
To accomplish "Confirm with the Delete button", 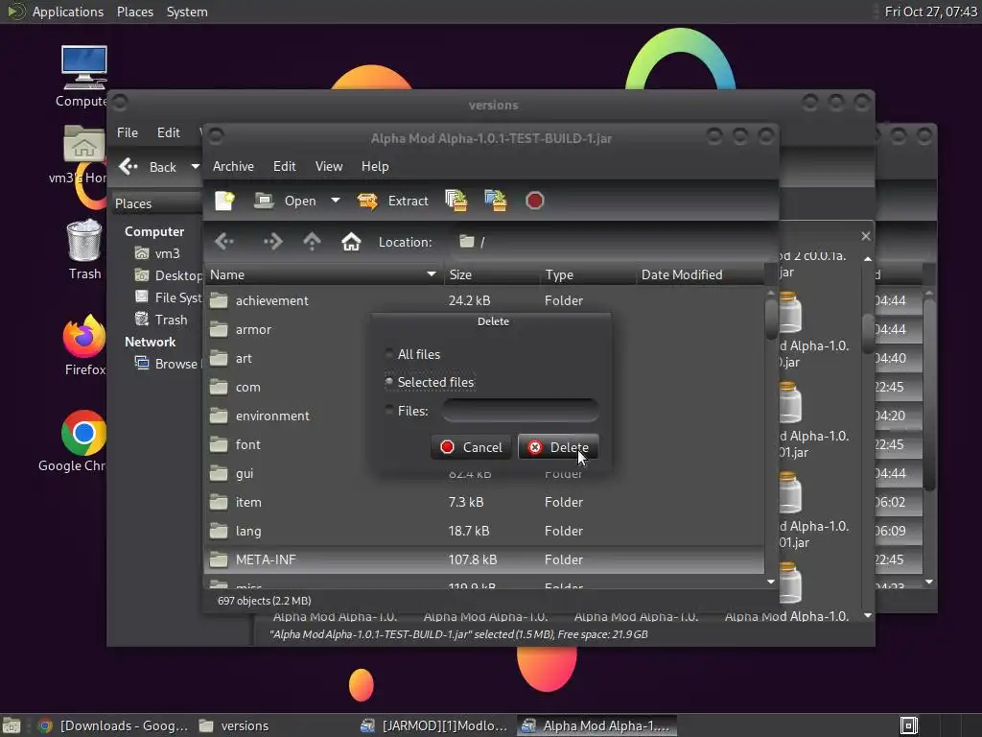I will pyautogui.click(x=558, y=447).
